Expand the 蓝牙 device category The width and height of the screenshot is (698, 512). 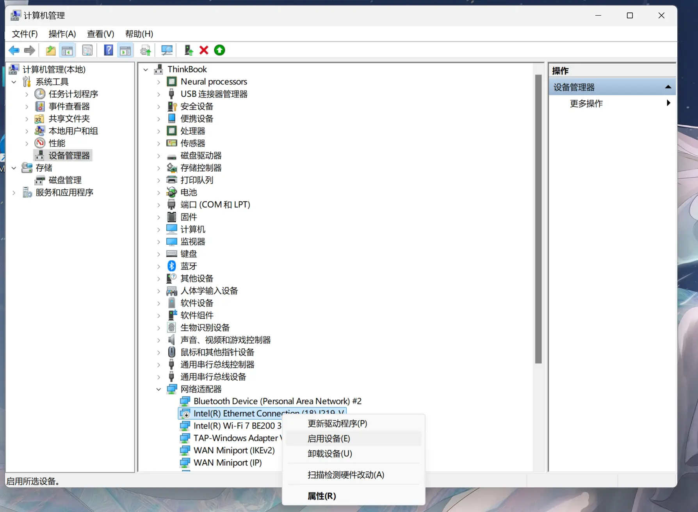coord(158,267)
